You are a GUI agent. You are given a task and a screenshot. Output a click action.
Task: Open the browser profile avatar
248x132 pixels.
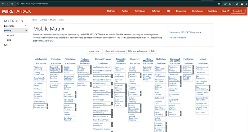click(242, 4)
